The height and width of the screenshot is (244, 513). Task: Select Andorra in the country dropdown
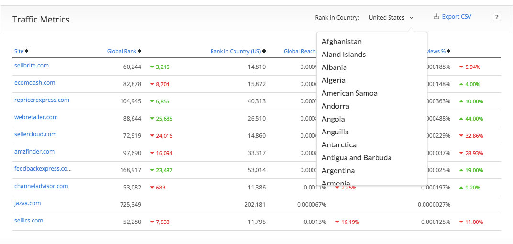335,106
